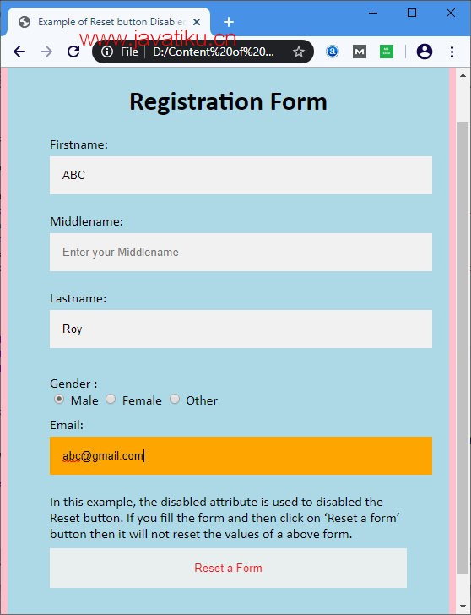View site information via the info icon

pos(107,52)
